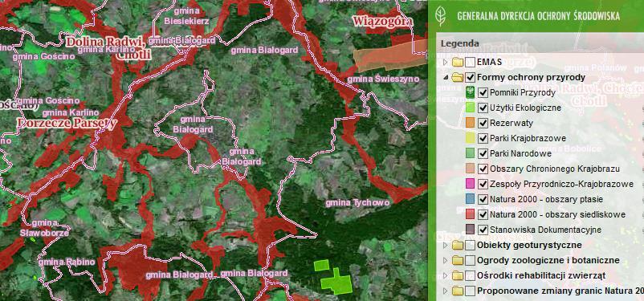Expand Ośrodki rehabilitacji zwierząt group

tap(446, 275)
